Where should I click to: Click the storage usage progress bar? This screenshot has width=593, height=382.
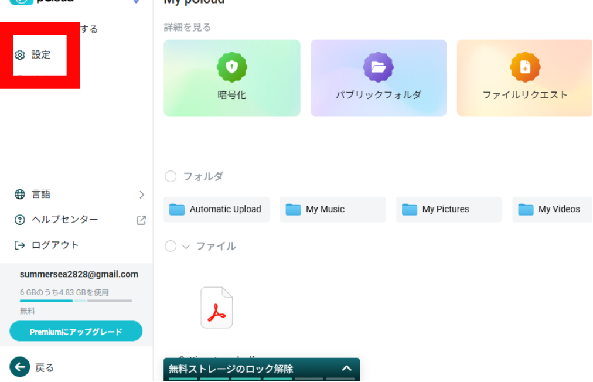click(x=76, y=301)
